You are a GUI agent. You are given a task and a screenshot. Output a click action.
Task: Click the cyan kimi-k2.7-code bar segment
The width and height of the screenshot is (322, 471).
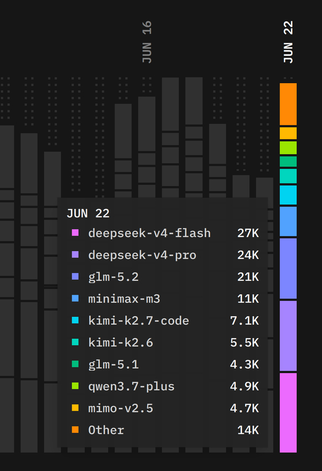pos(288,195)
